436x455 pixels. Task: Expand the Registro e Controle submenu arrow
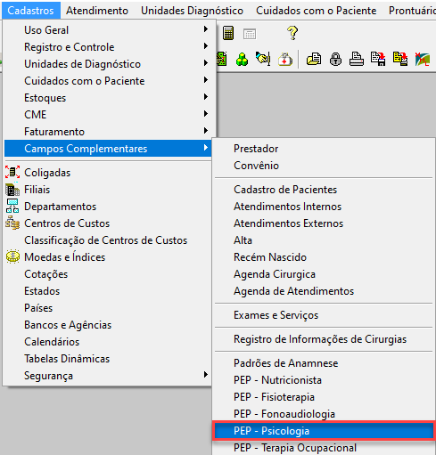click(x=206, y=46)
